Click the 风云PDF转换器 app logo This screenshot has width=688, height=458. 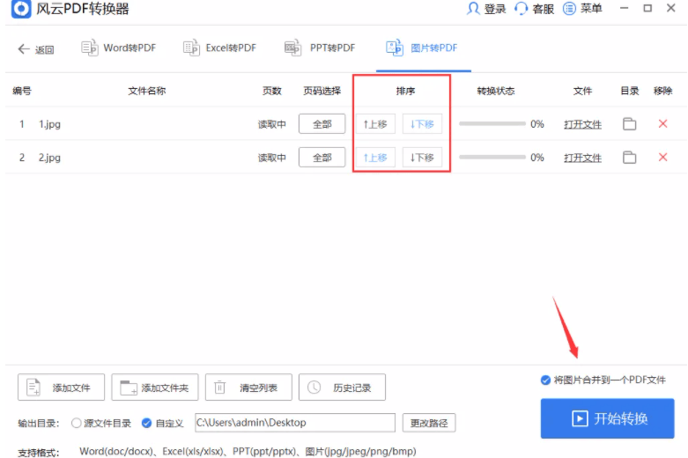tap(21, 8)
